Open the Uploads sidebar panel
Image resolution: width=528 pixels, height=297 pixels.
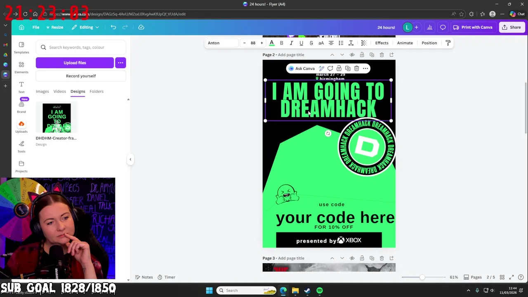(x=21, y=127)
